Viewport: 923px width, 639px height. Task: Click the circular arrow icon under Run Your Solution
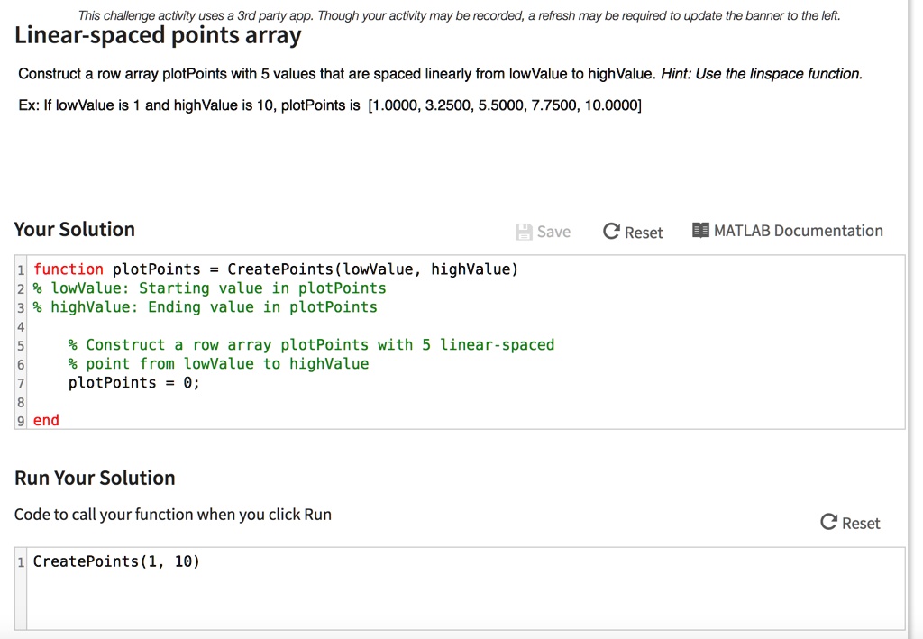click(829, 523)
